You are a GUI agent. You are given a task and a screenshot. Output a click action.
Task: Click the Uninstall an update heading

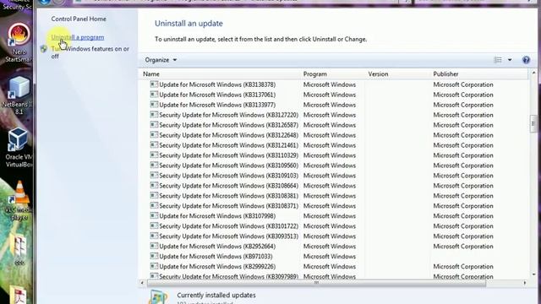[x=189, y=24]
